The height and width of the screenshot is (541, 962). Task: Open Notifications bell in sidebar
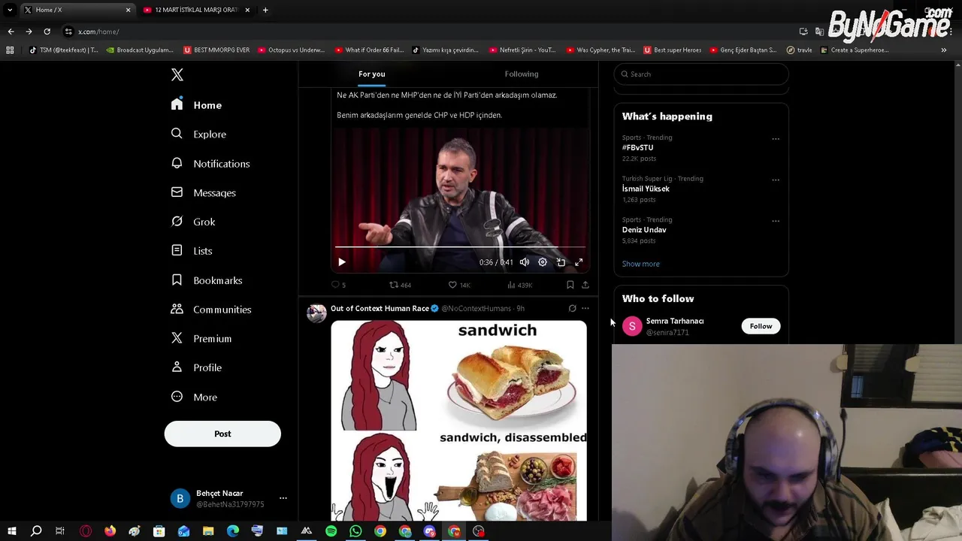[x=210, y=163]
